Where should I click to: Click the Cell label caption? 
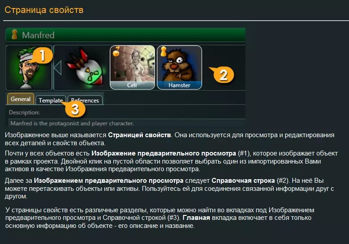(132, 85)
